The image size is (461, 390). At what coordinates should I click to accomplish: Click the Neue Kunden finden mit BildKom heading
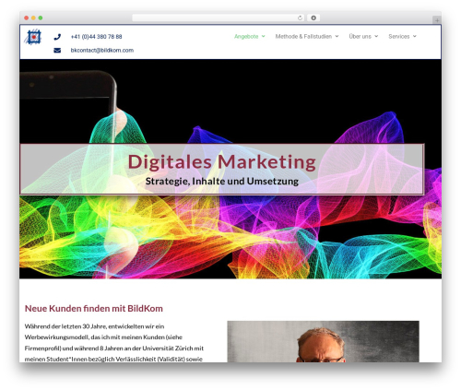tap(94, 308)
